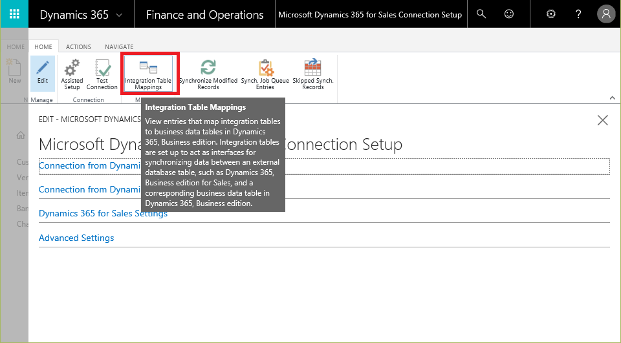Switch to the active HOME ribbon tab
This screenshot has width=621, height=343.
(43, 47)
